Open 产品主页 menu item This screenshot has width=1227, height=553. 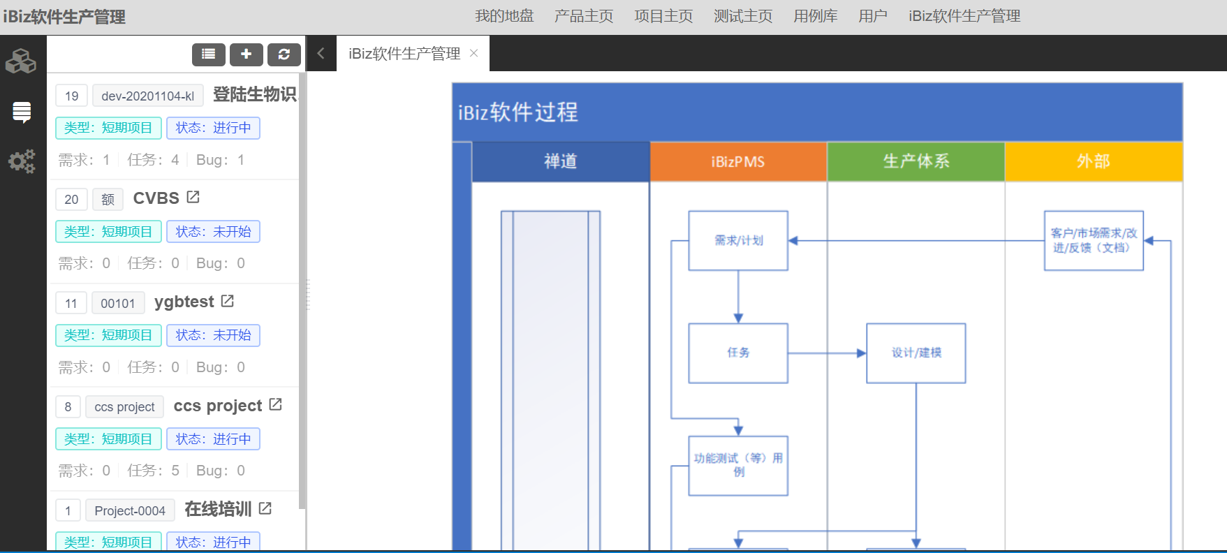click(x=584, y=16)
